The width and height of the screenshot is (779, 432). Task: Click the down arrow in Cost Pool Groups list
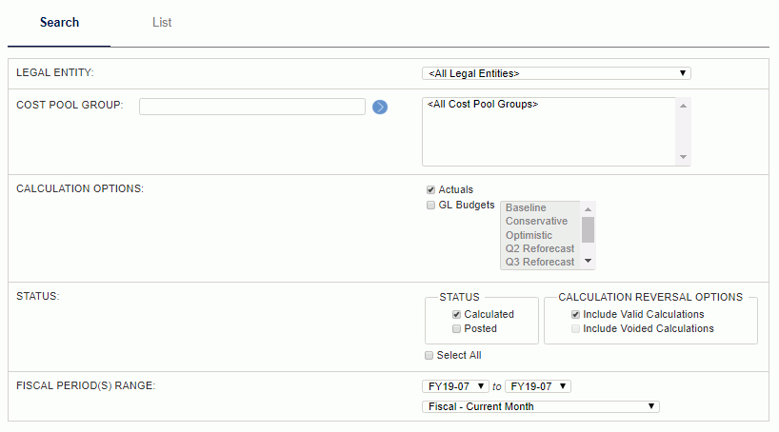[683, 157]
